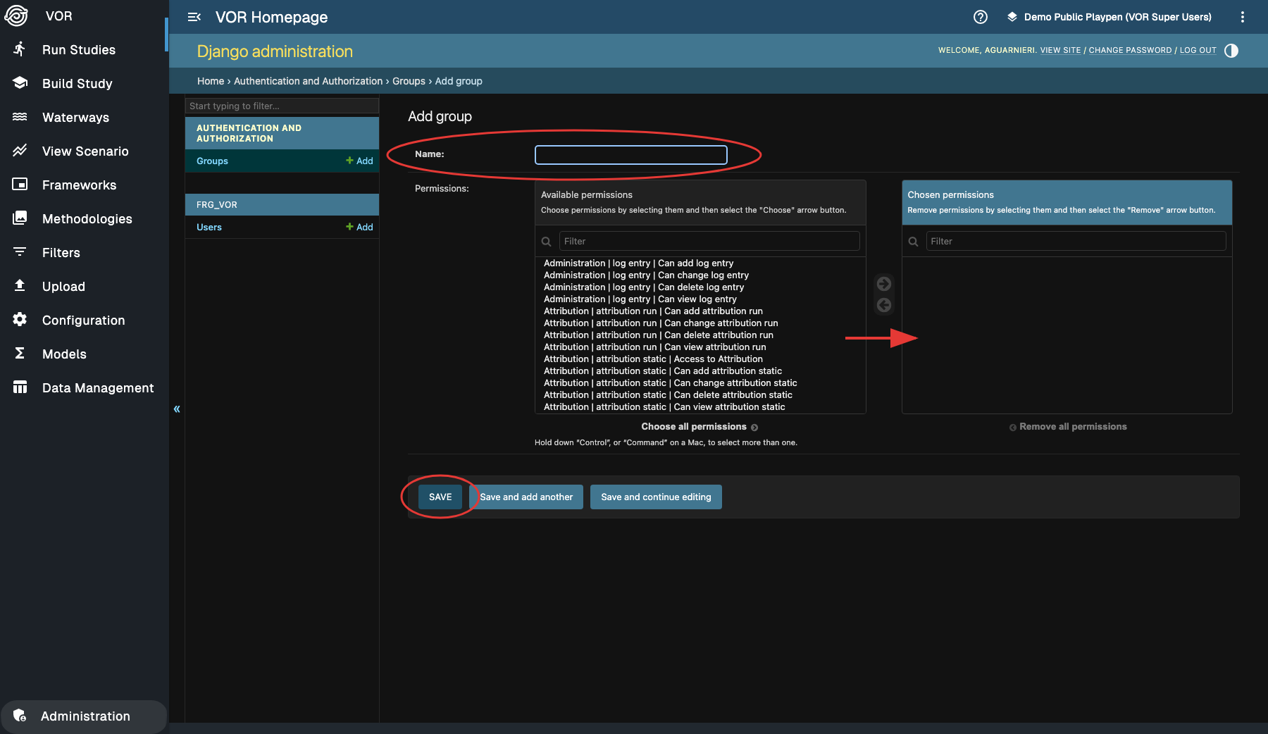Focus the group Name input field
Screen dimensions: 1268x734
[x=630, y=155]
